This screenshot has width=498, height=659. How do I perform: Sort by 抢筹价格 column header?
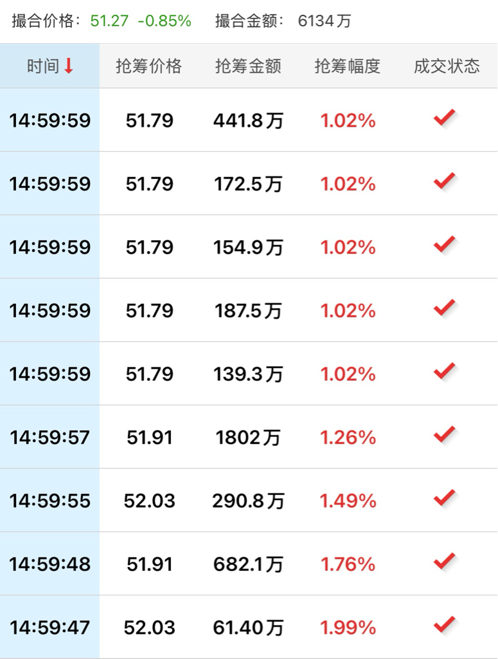click(149, 66)
